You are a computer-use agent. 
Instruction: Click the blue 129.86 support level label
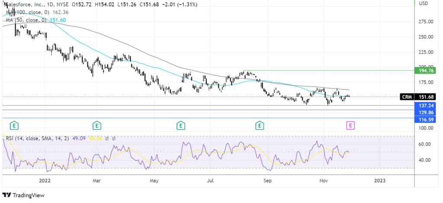coord(425,112)
